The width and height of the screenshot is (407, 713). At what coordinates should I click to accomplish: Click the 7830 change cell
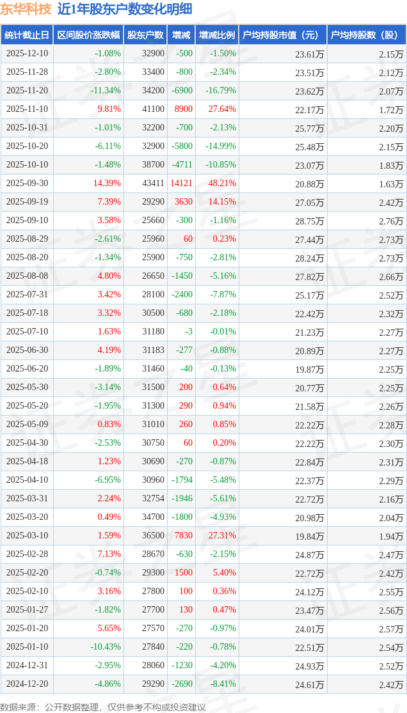[x=181, y=536]
